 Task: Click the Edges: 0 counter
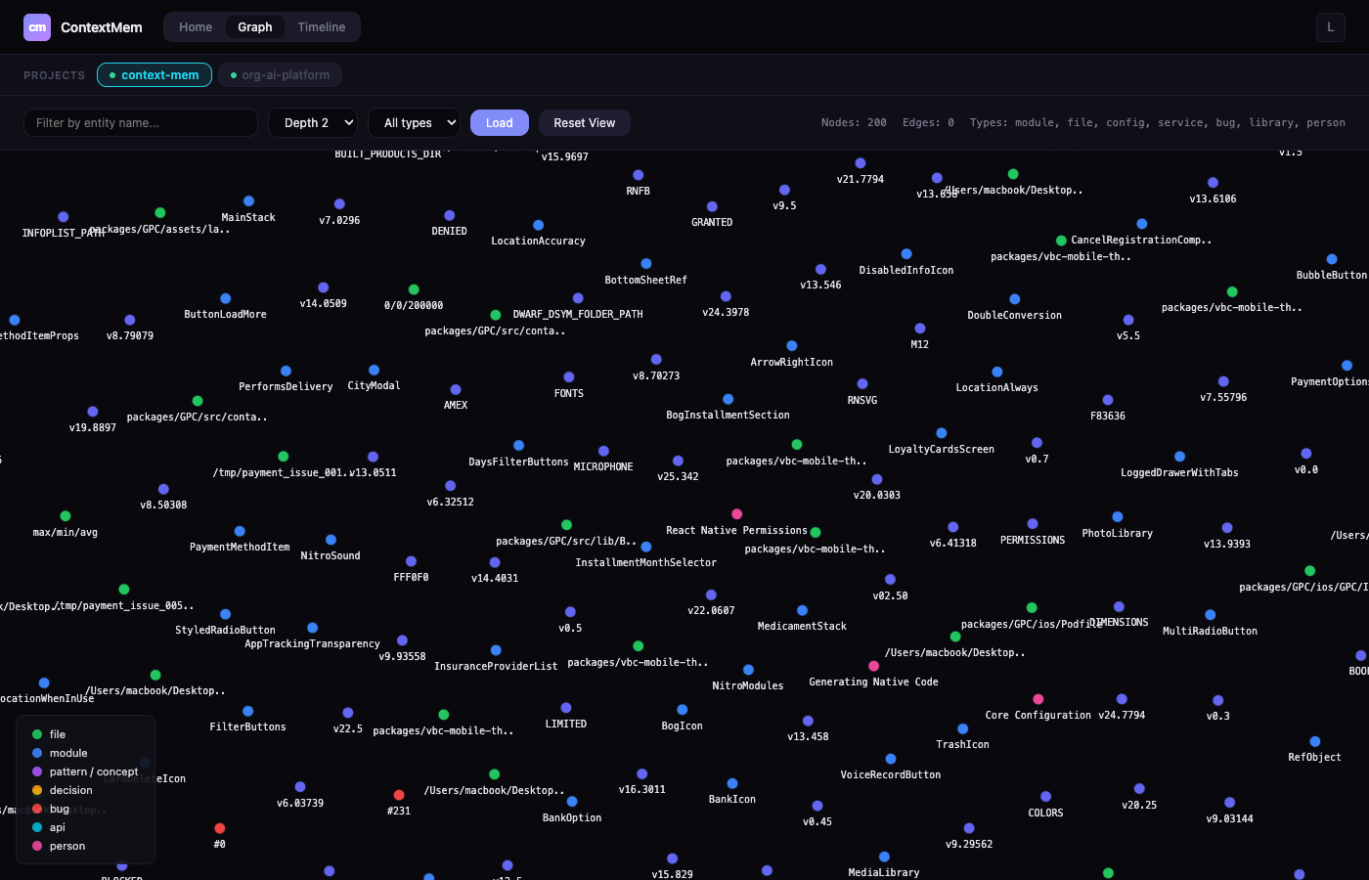coord(928,122)
